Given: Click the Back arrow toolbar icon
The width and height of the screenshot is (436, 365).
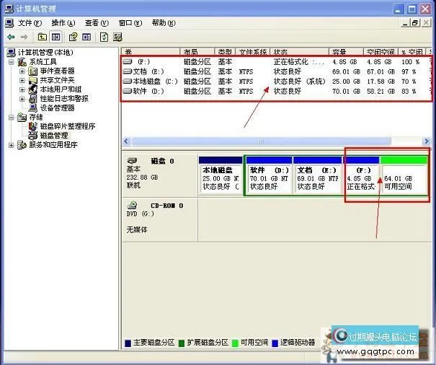Looking at the screenshot, I should coord(11,37).
